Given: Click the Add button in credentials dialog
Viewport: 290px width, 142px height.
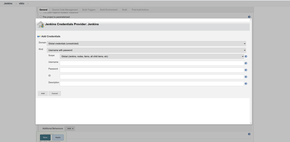Looking at the screenshot, I should (43, 93).
